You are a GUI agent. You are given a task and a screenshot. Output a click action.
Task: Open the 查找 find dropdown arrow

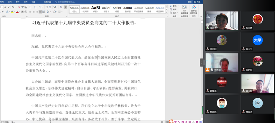tap(178, 6)
